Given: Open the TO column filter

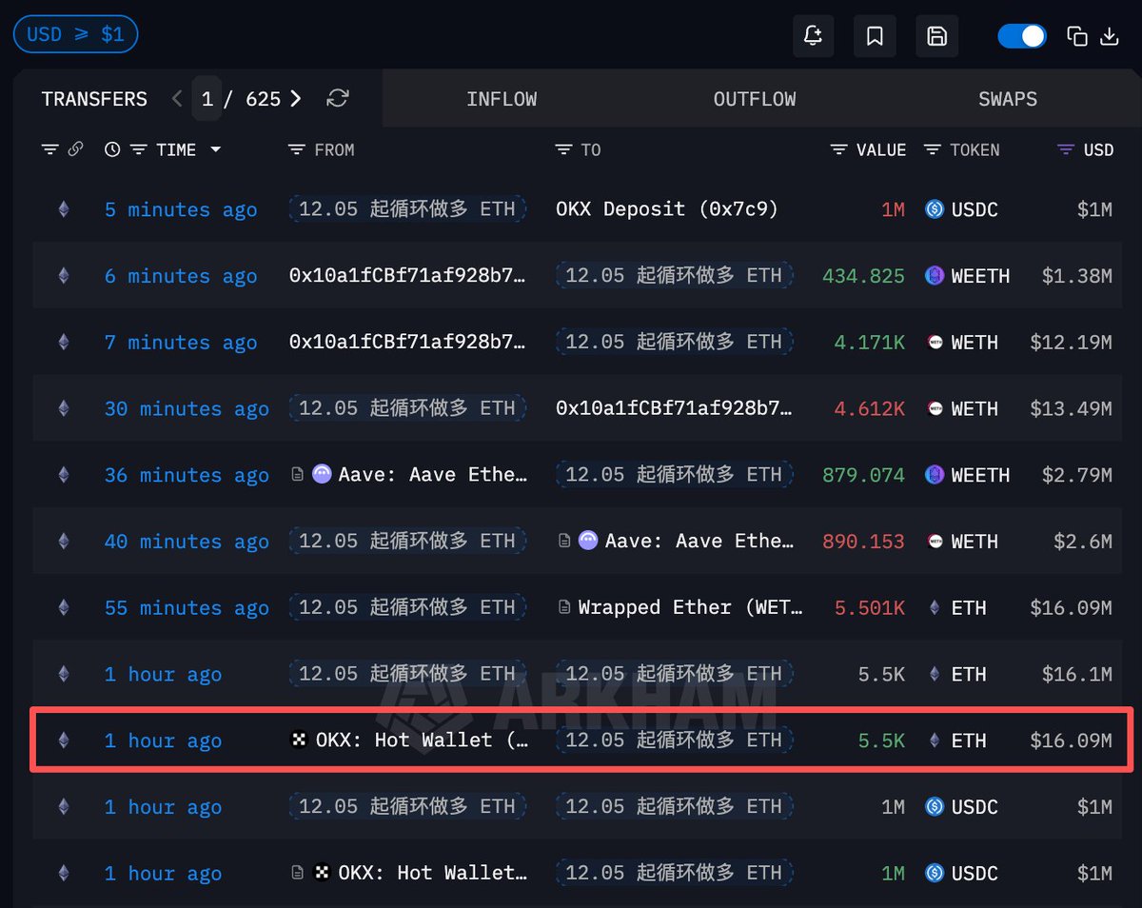Looking at the screenshot, I should pos(563,149).
